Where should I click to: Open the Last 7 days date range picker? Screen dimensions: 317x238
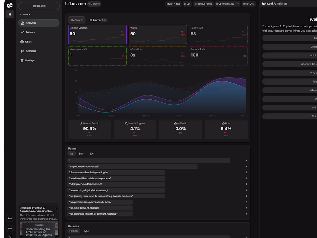click(x=173, y=4)
